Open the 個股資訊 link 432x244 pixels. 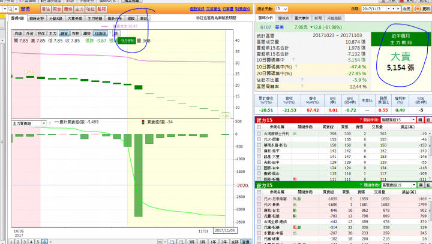[197, 9]
